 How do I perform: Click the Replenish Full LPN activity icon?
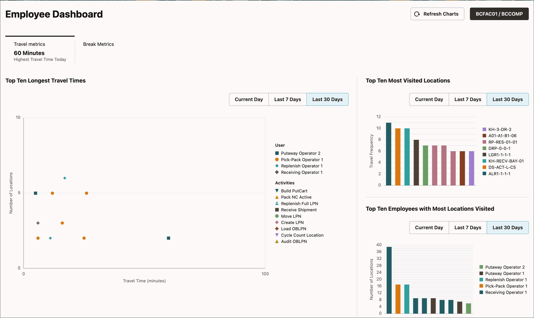coord(277,204)
